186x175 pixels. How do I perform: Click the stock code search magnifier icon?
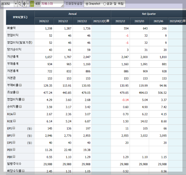point(20,4)
